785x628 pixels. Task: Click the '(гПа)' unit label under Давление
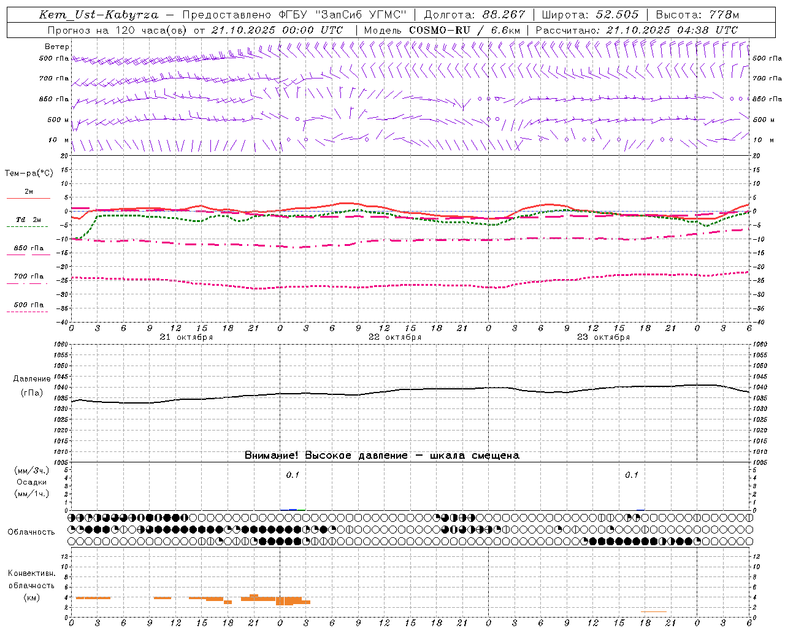[x=31, y=393]
